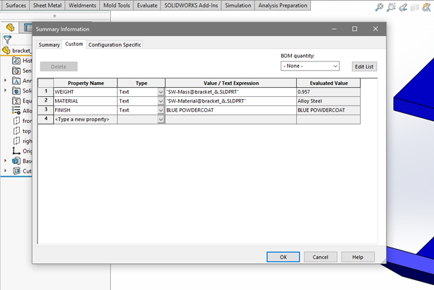Screen dimensions: 434x290
Task: Expand the Cut feature tree node
Action: 5,170
